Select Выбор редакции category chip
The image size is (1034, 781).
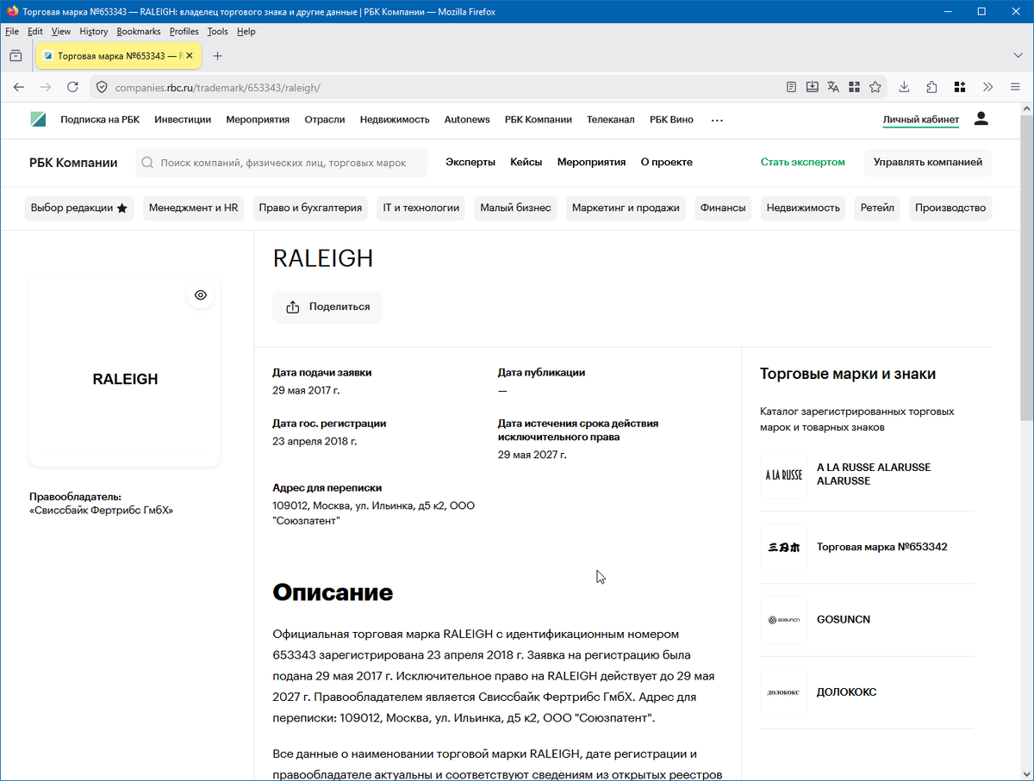(x=79, y=208)
